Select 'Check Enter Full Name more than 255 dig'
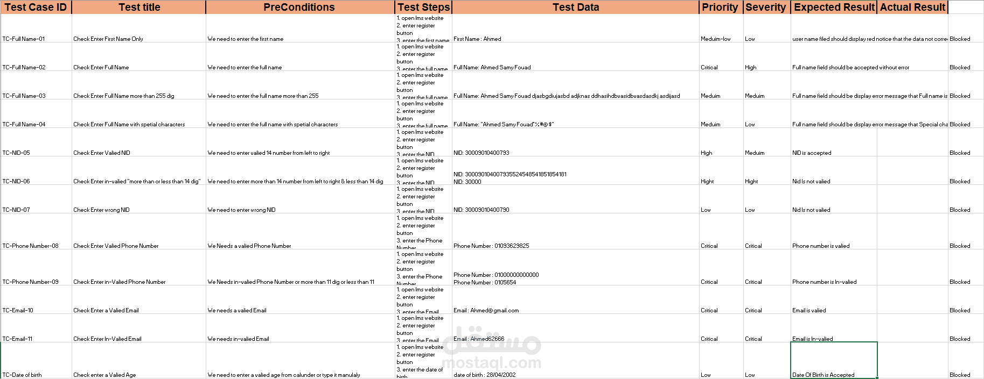 click(139, 85)
